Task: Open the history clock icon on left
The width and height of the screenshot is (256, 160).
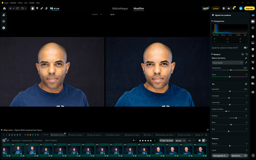Action: pyautogui.click(x=4, y=28)
